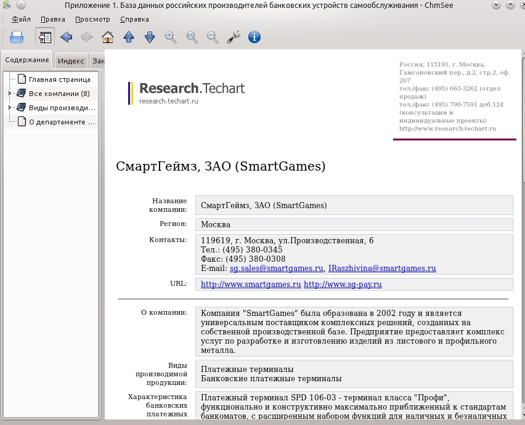Zoom in with the plus magnifier icon
The height and width of the screenshot is (425, 525).
pyautogui.click(x=171, y=37)
